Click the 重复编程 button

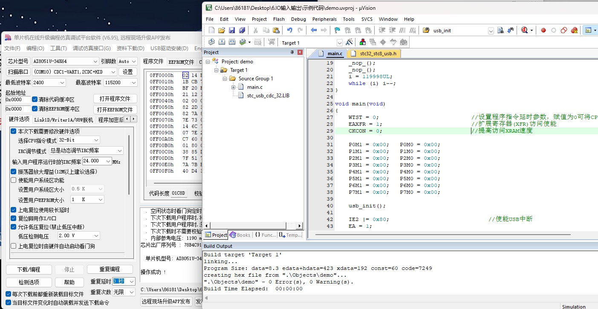pos(110,269)
